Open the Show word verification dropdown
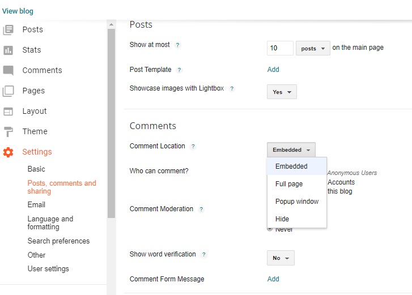Image resolution: width=412 pixels, height=295 pixels. [281, 258]
